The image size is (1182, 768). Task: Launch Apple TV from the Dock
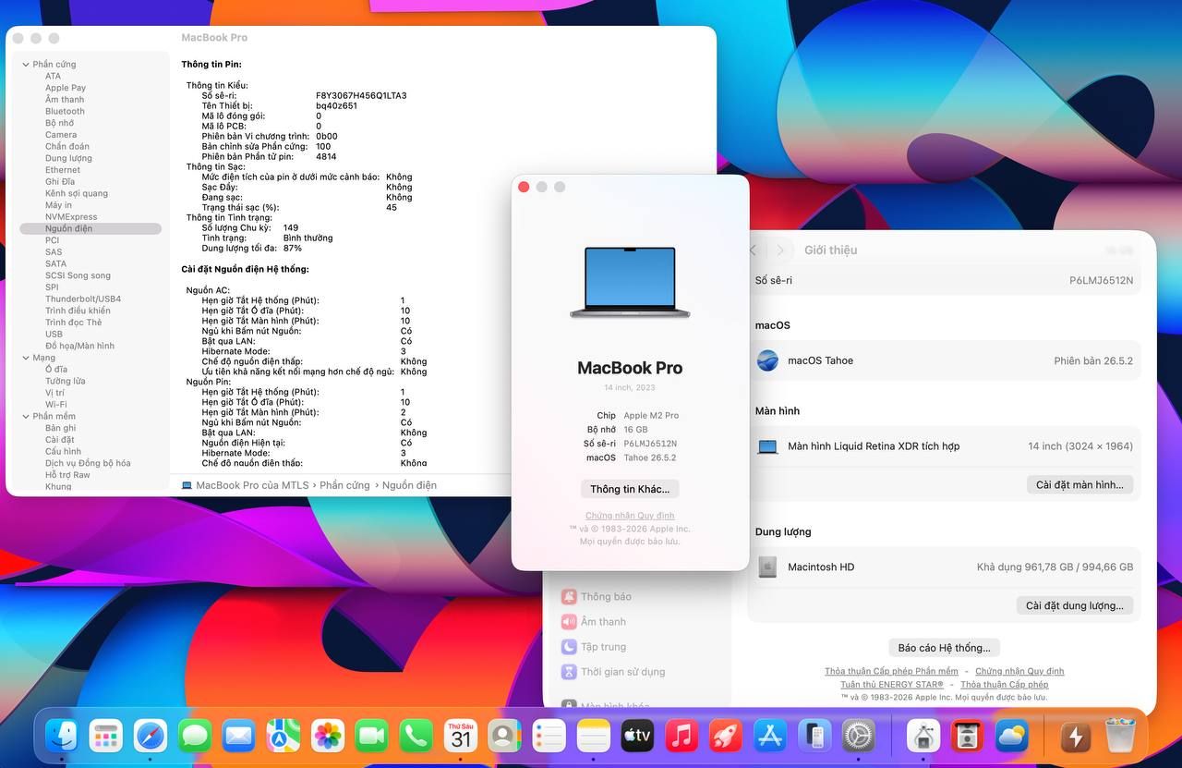[x=638, y=736]
